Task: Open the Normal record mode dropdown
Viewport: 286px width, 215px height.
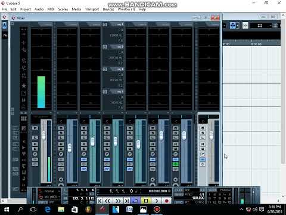Action: 49,191
